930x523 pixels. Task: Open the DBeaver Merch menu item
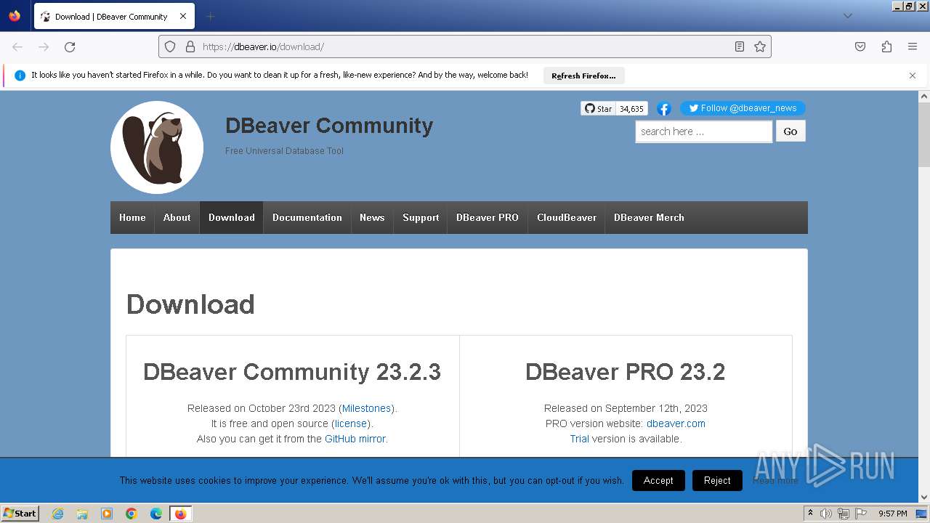649,217
